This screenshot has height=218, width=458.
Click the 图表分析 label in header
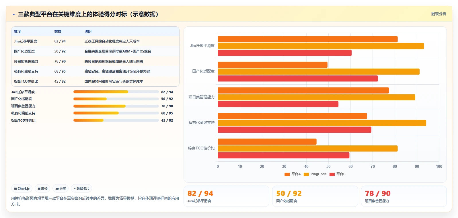(x=438, y=14)
